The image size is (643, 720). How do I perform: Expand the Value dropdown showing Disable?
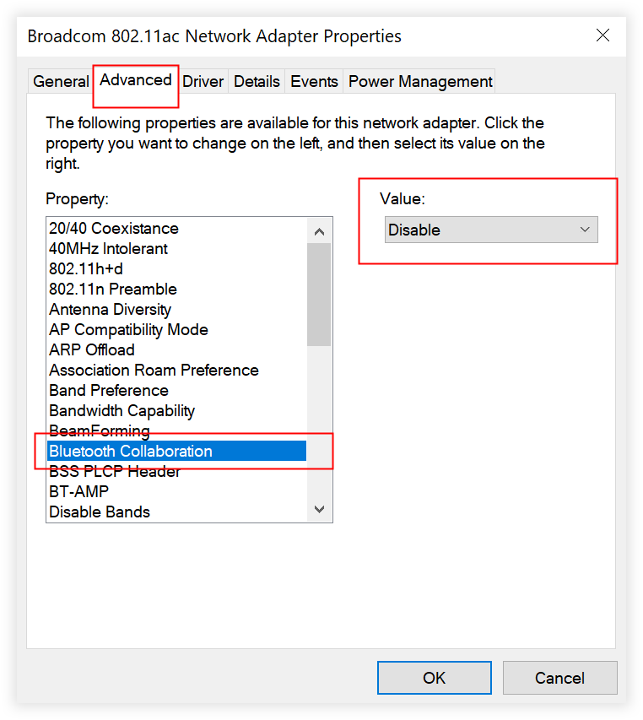[x=491, y=230]
